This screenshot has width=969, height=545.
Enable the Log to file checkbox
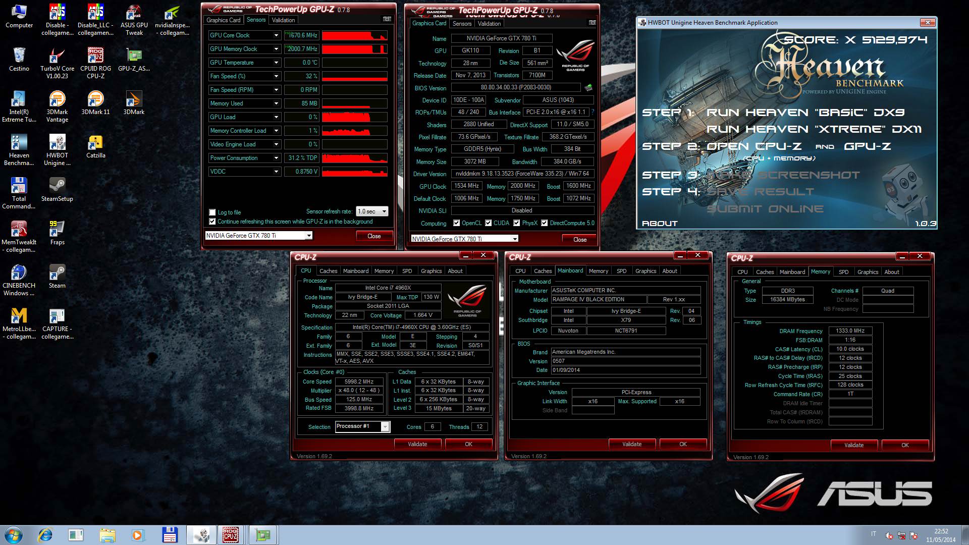[x=212, y=212]
